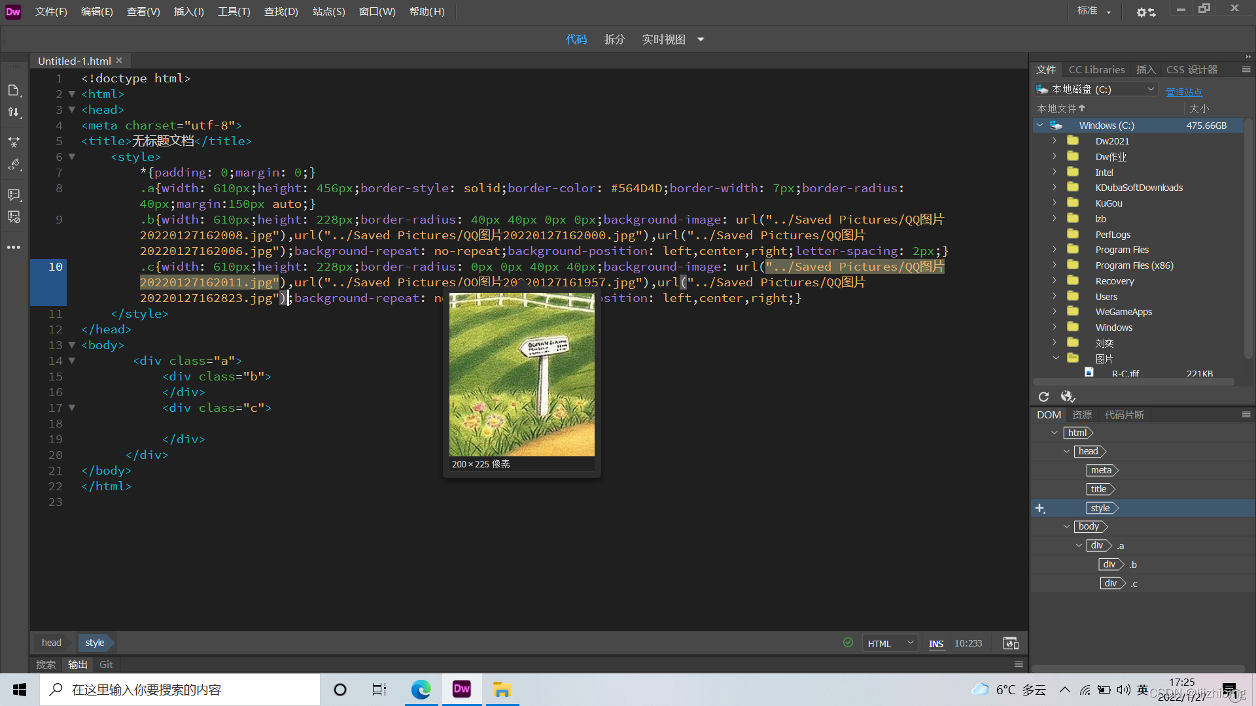Click the sync settings gear icon

(x=1145, y=12)
